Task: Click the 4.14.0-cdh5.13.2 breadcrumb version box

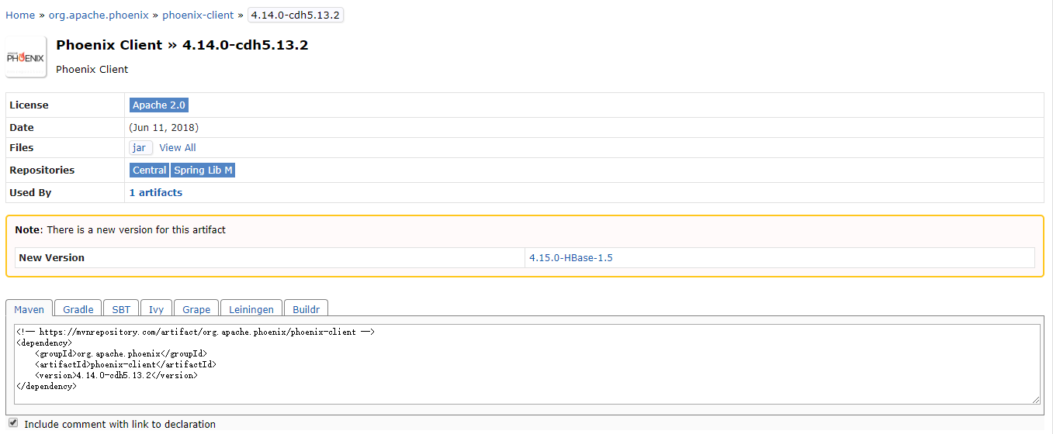Action: pos(295,15)
